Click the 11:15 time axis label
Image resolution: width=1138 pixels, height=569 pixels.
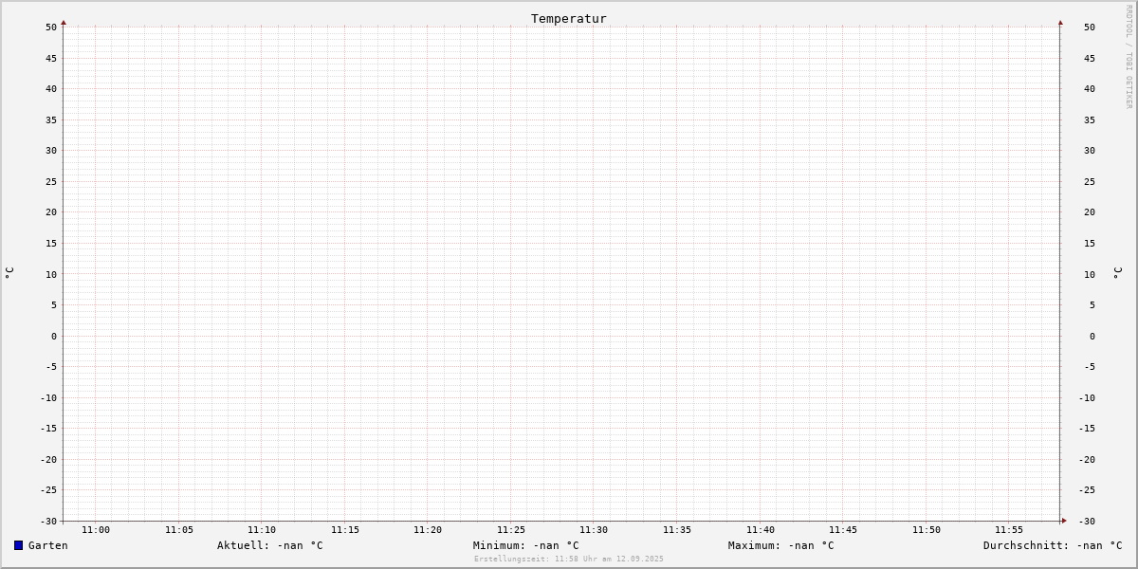345,530
